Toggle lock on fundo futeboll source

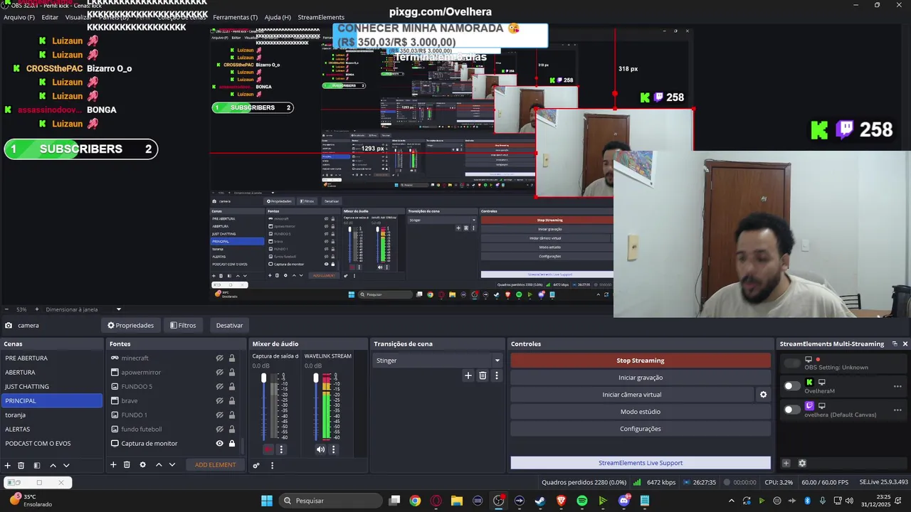pyautogui.click(x=231, y=429)
